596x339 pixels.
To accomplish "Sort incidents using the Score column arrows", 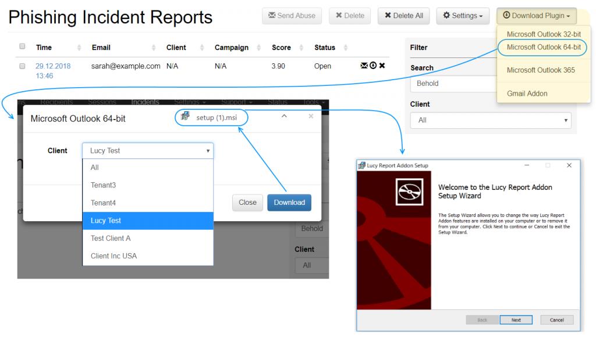I will click(x=301, y=48).
